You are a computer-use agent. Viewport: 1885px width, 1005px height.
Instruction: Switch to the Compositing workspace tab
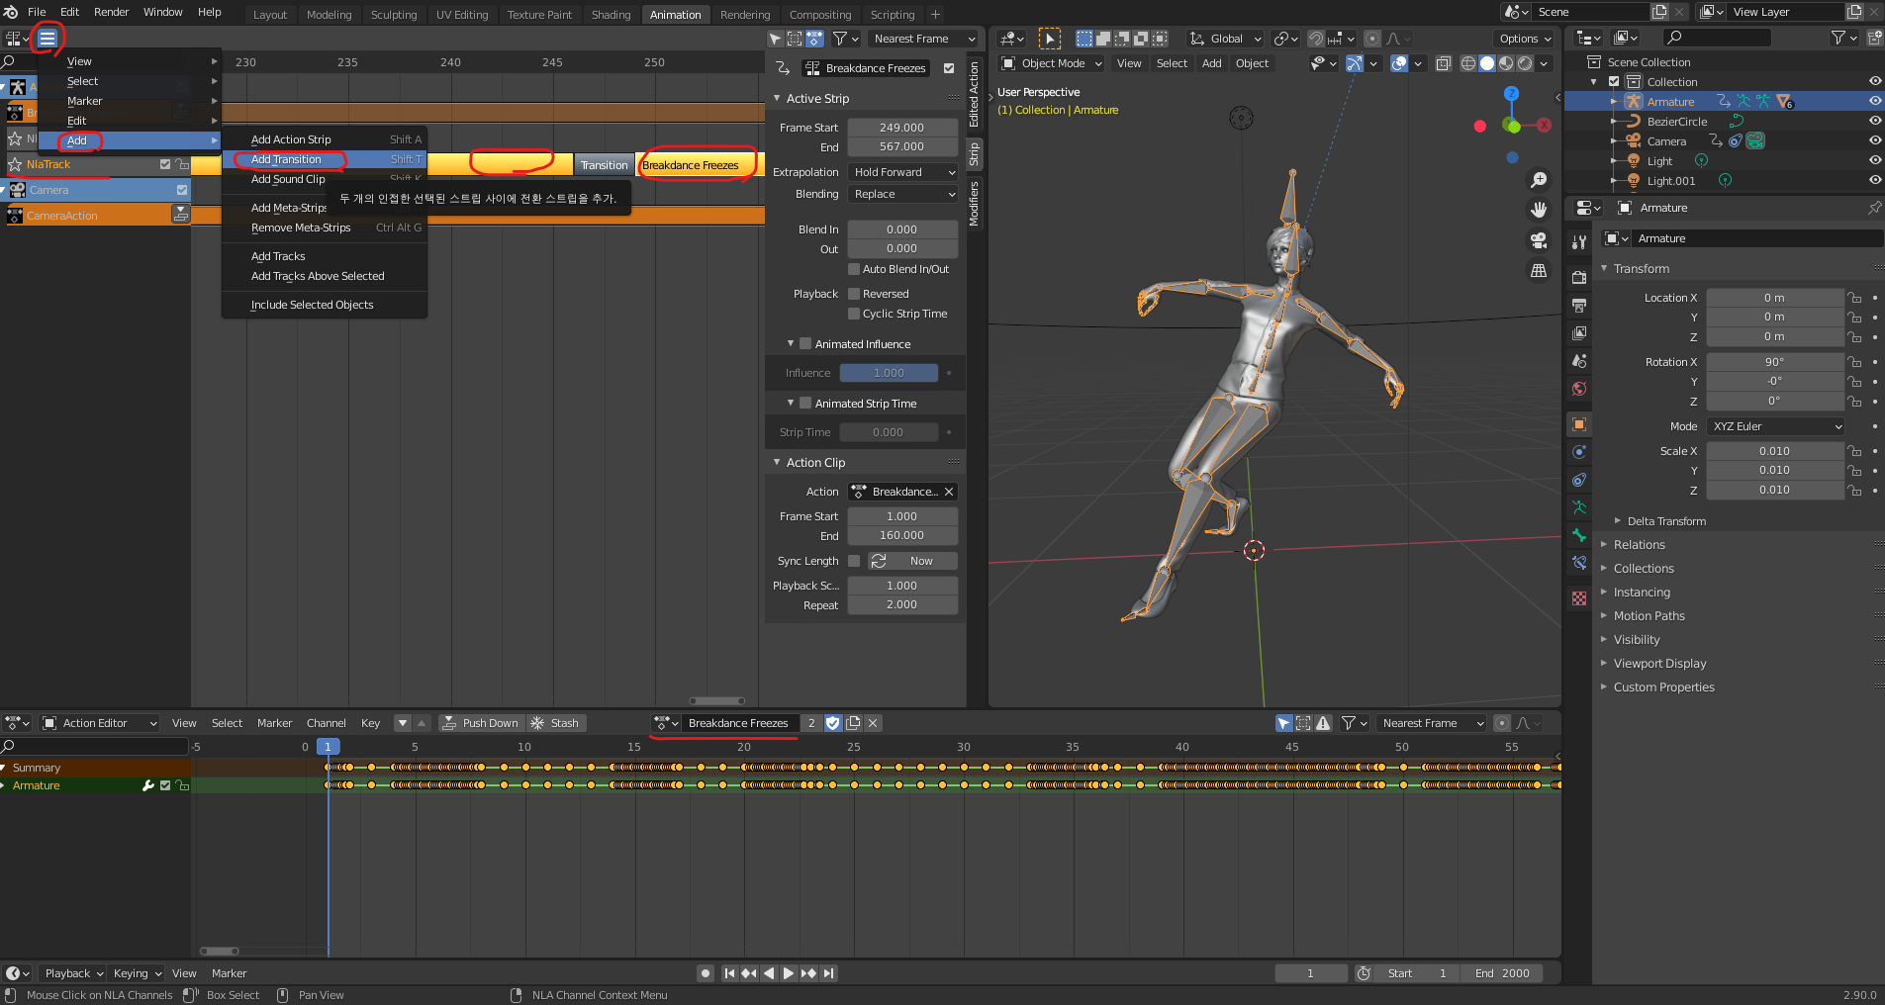[819, 15]
